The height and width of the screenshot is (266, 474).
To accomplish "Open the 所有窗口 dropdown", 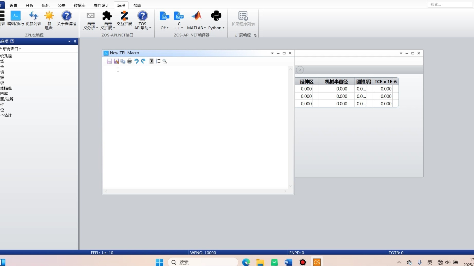I will (x=12, y=49).
